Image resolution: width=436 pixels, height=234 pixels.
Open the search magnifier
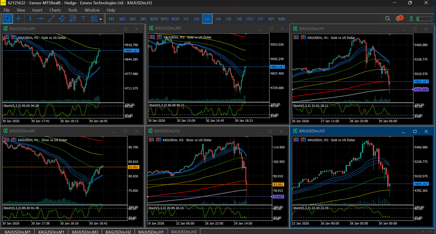pyautogui.click(x=388, y=19)
